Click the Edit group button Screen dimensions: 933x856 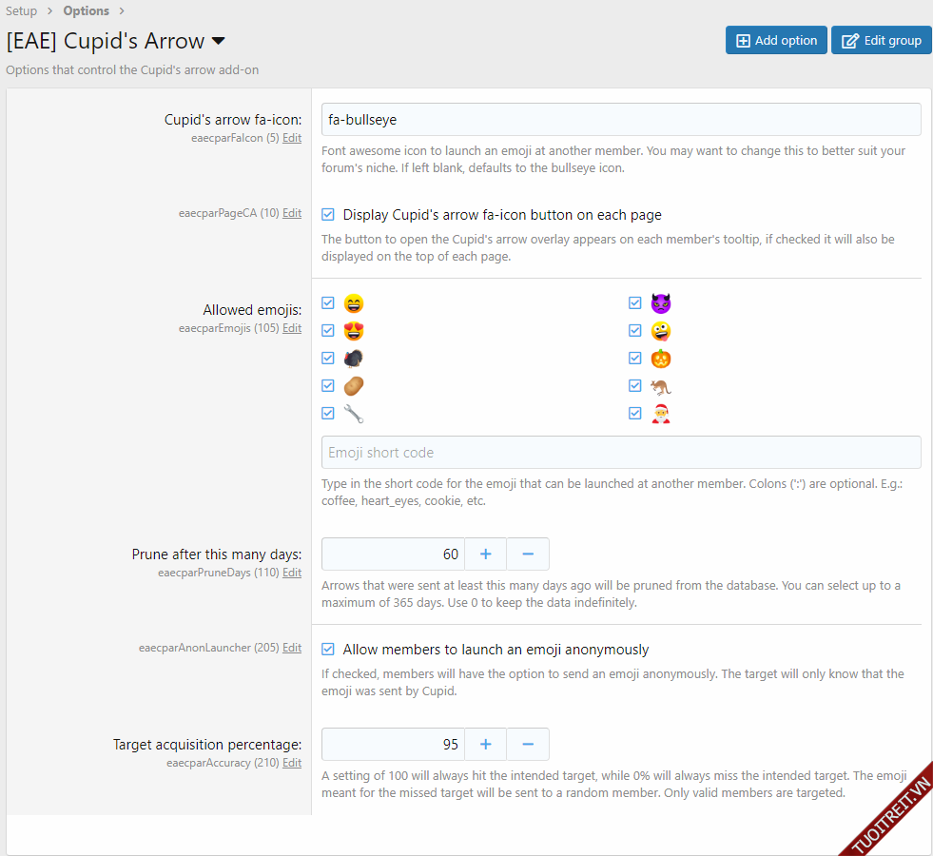[881, 40]
